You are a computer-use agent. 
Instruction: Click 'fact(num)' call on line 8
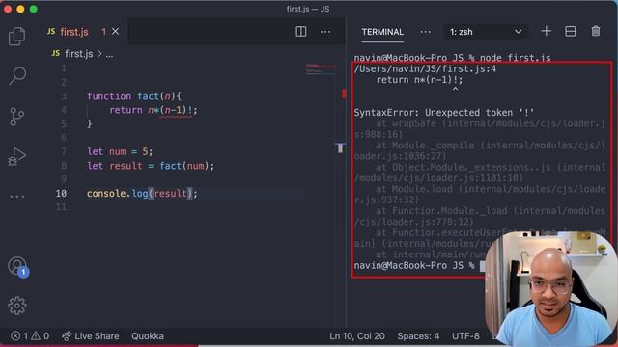point(184,166)
